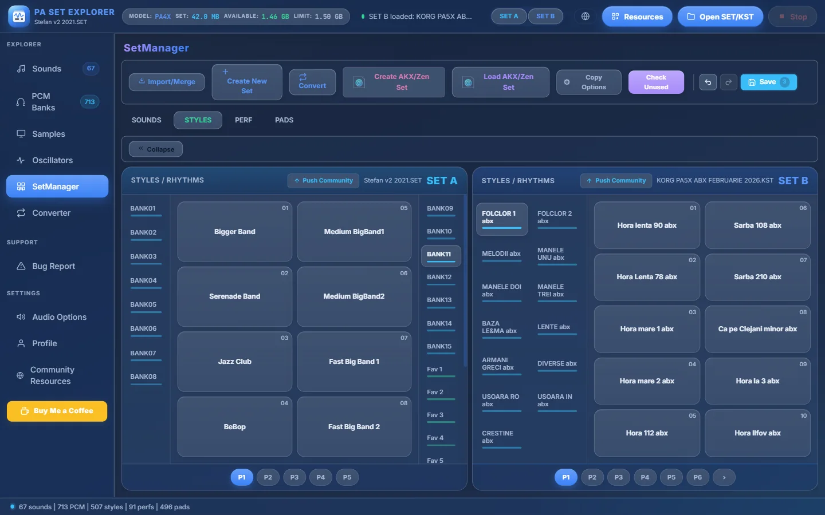Open Copy Options
825x515 pixels.
point(589,82)
